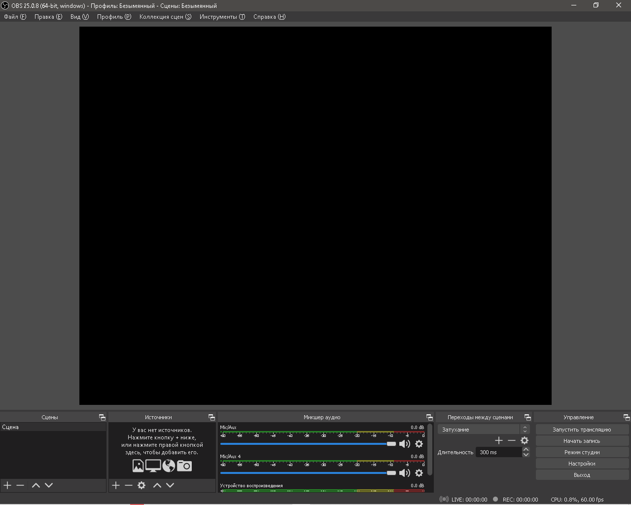This screenshot has width=631, height=505.
Task: Open the Справка menu
Action: click(269, 17)
